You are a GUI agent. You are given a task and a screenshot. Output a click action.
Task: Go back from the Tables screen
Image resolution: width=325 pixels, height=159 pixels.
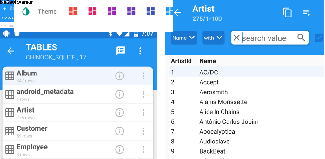click(x=11, y=51)
